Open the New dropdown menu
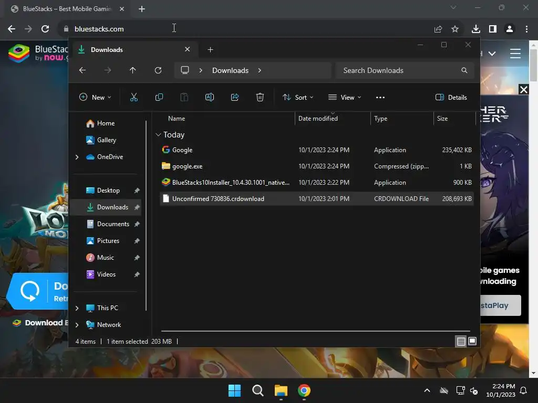Image resolution: width=538 pixels, height=403 pixels. point(96,97)
